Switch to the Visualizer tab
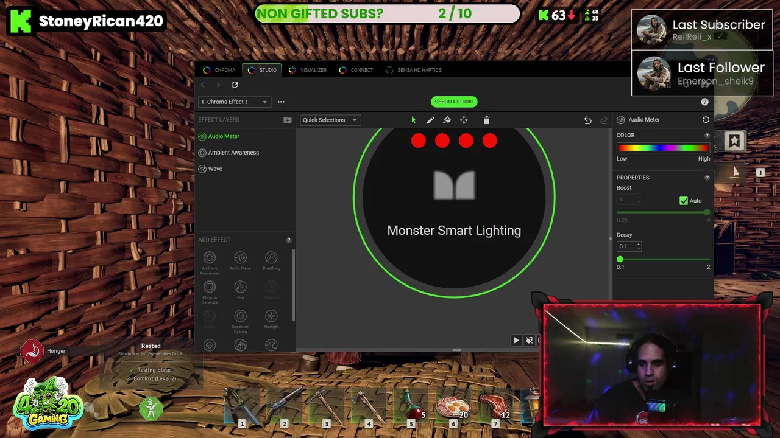780x438 pixels. pyautogui.click(x=308, y=70)
